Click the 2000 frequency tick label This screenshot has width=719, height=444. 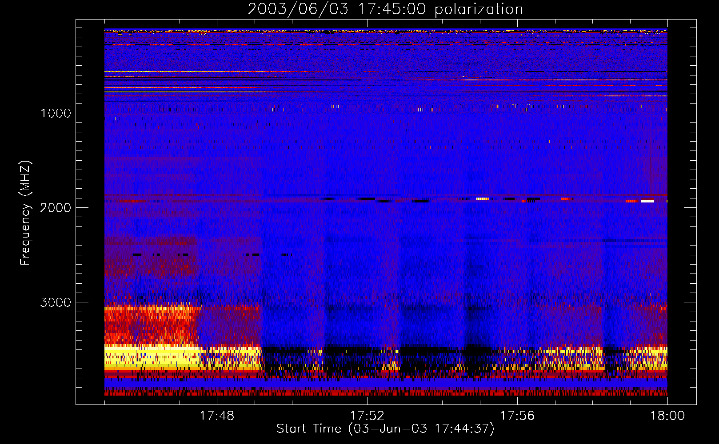point(56,208)
